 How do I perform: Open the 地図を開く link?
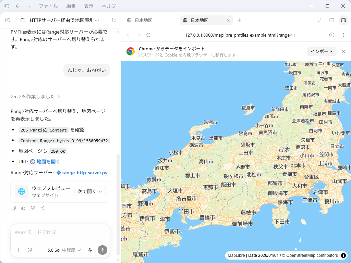point(48,162)
